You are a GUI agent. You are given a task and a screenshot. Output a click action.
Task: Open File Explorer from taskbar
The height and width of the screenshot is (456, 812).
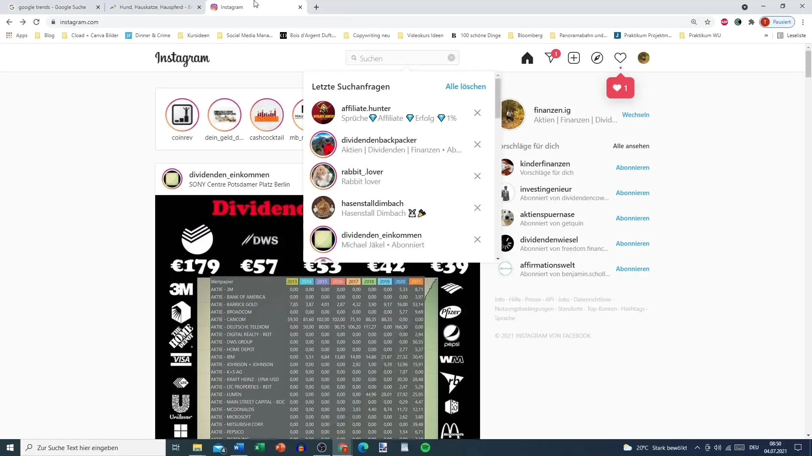tap(198, 448)
